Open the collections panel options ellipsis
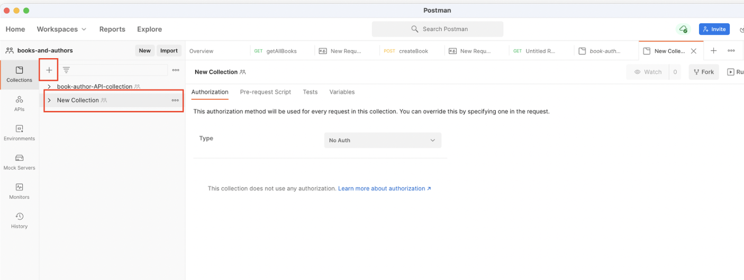This screenshot has width=744, height=280. pyautogui.click(x=176, y=70)
